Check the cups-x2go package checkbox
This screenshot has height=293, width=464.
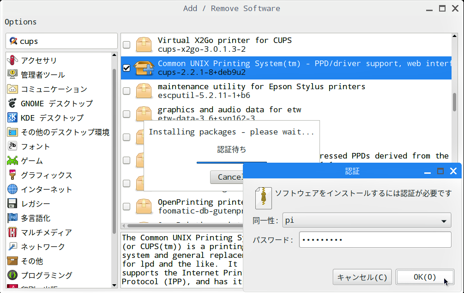pyautogui.click(x=127, y=44)
